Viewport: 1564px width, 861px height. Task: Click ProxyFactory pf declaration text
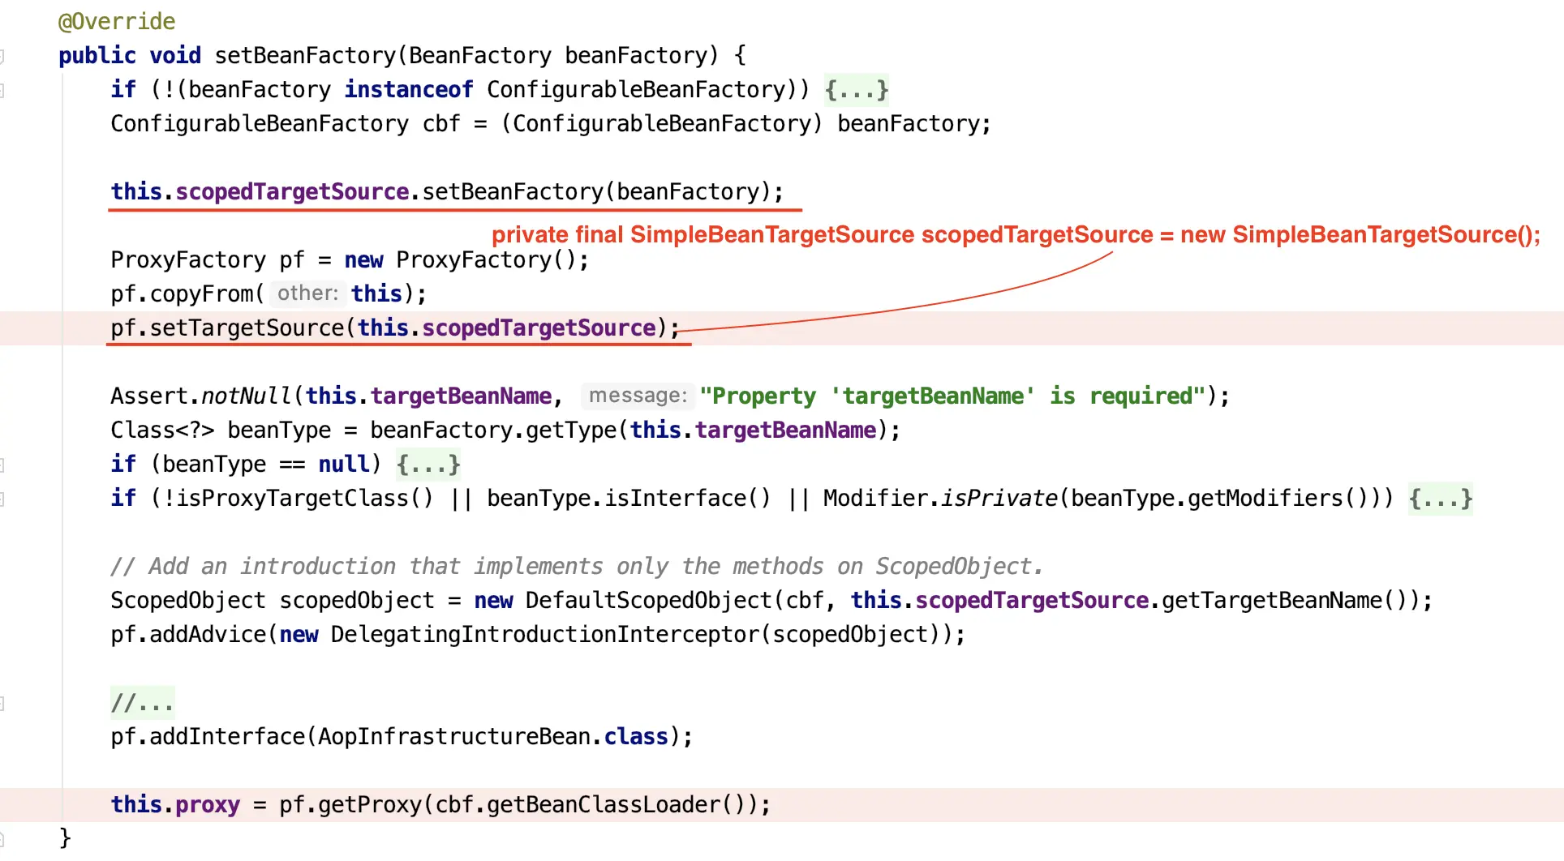(x=208, y=259)
